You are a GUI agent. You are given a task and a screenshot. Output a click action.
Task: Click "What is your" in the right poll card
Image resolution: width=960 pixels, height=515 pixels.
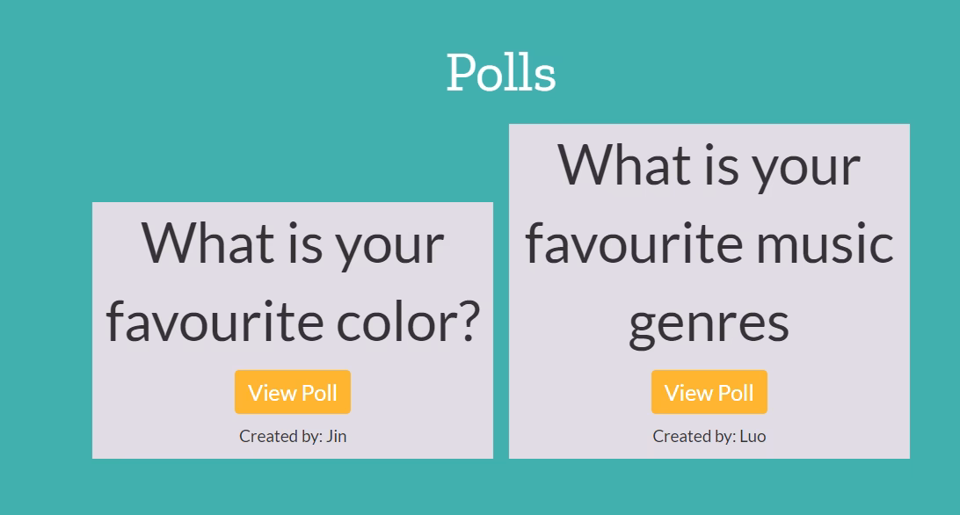tap(709, 165)
